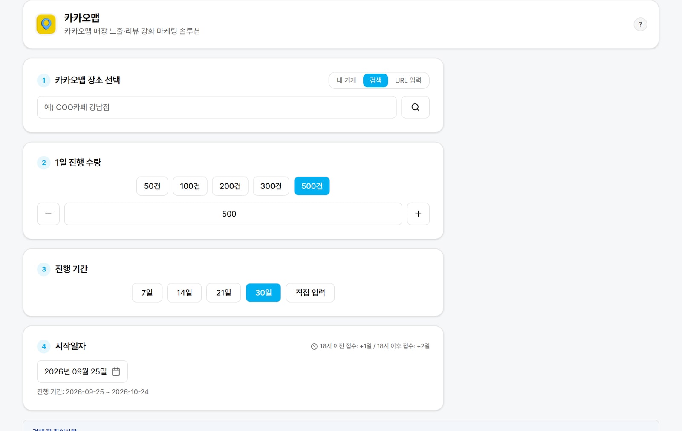Screen dimensions: 682x431
Task: Select the 30일 period option
Action: pos(263,293)
